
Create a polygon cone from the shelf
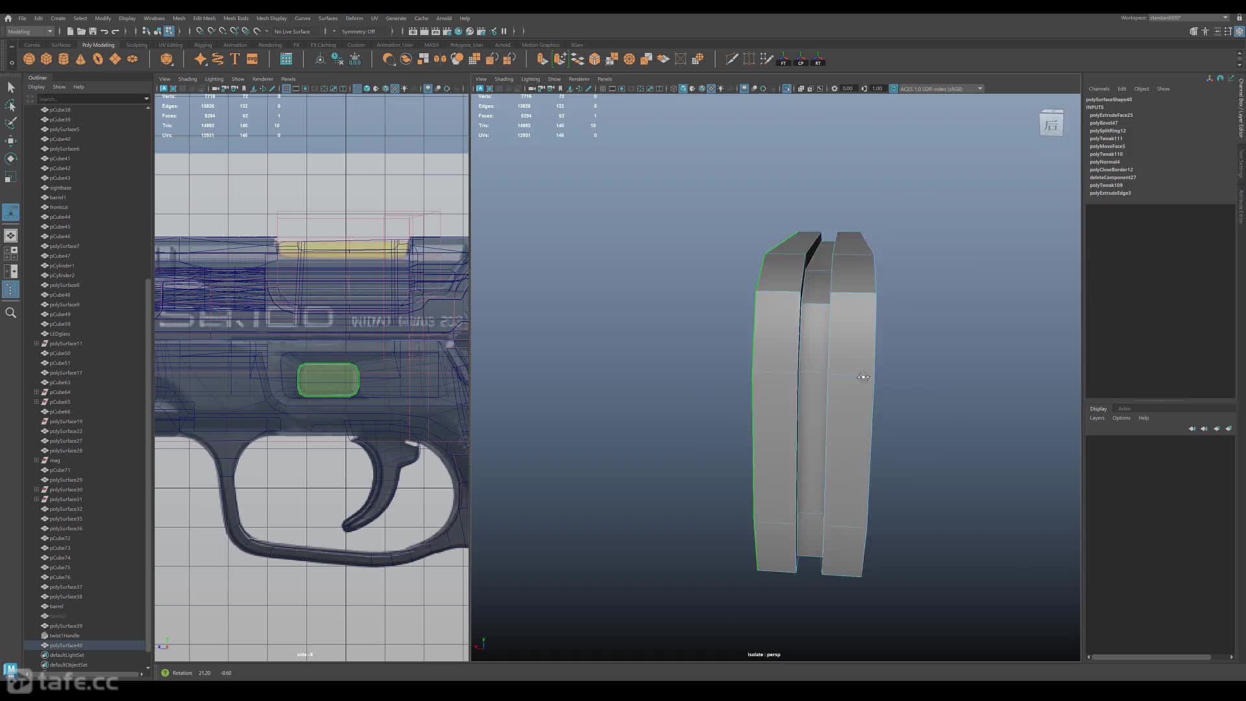(80, 59)
